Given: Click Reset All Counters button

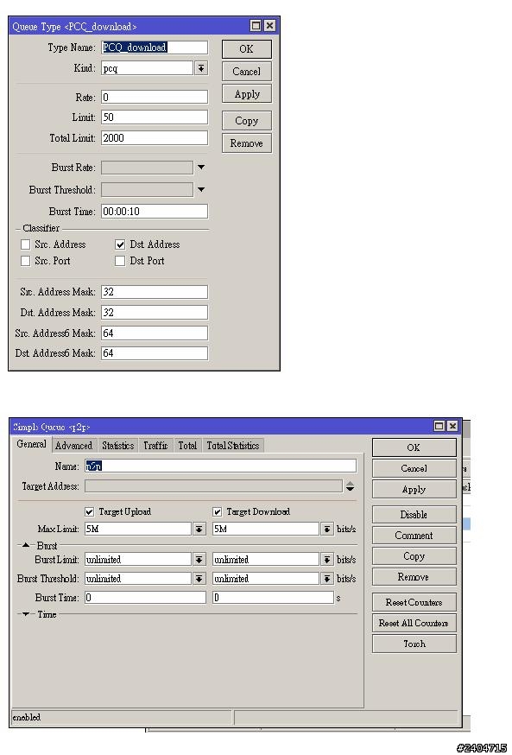Looking at the screenshot, I should pyautogui.click(x=414, y=623).
